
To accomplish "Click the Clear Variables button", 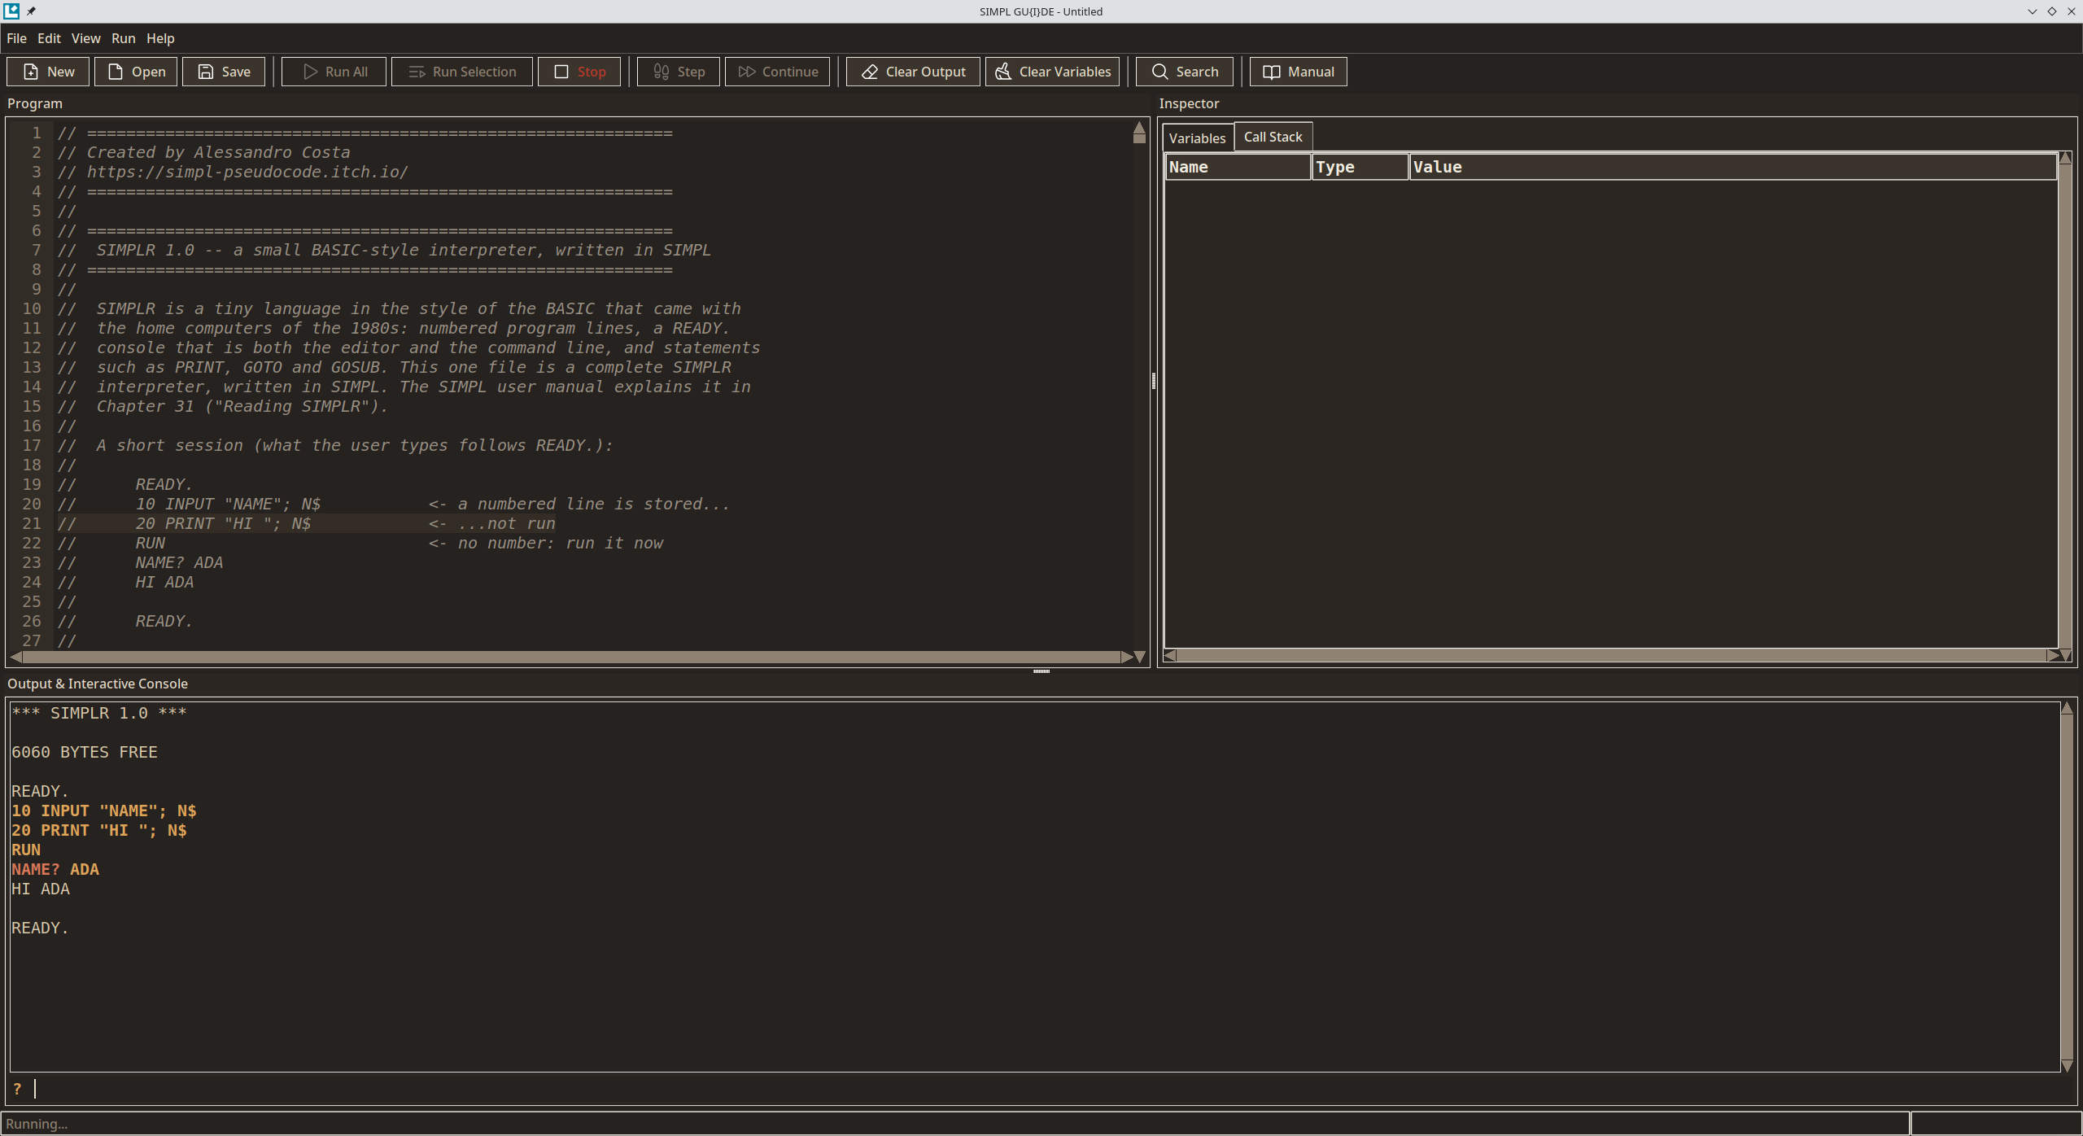I will click(1053, 72).
